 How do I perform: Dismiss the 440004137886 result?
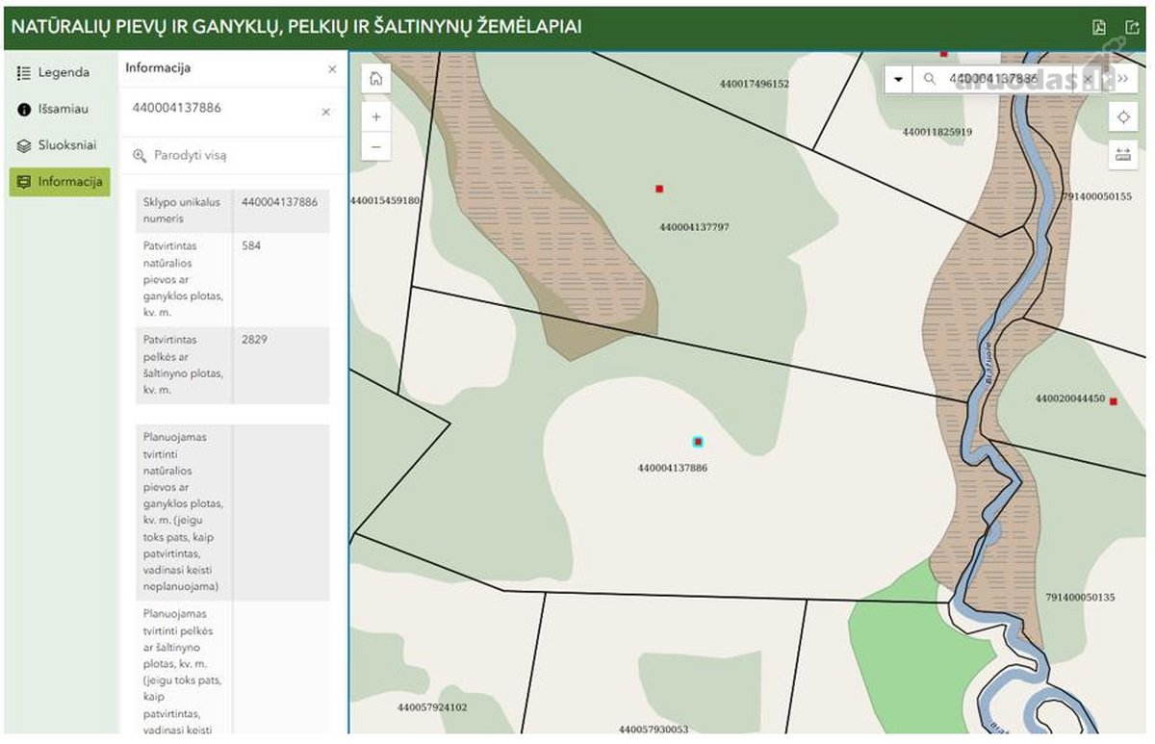click(325, 112)
